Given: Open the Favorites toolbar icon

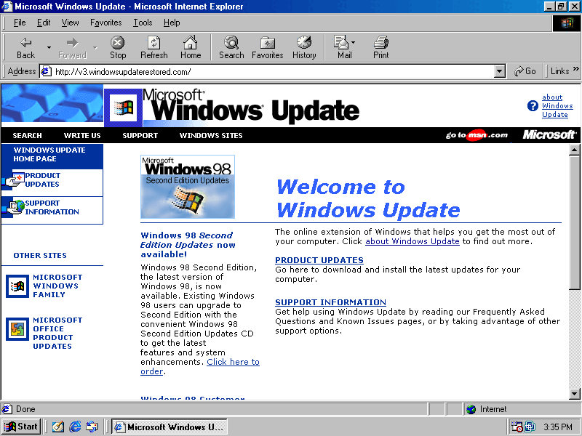Looking at the screenshot, I should [x=267, y=47].
